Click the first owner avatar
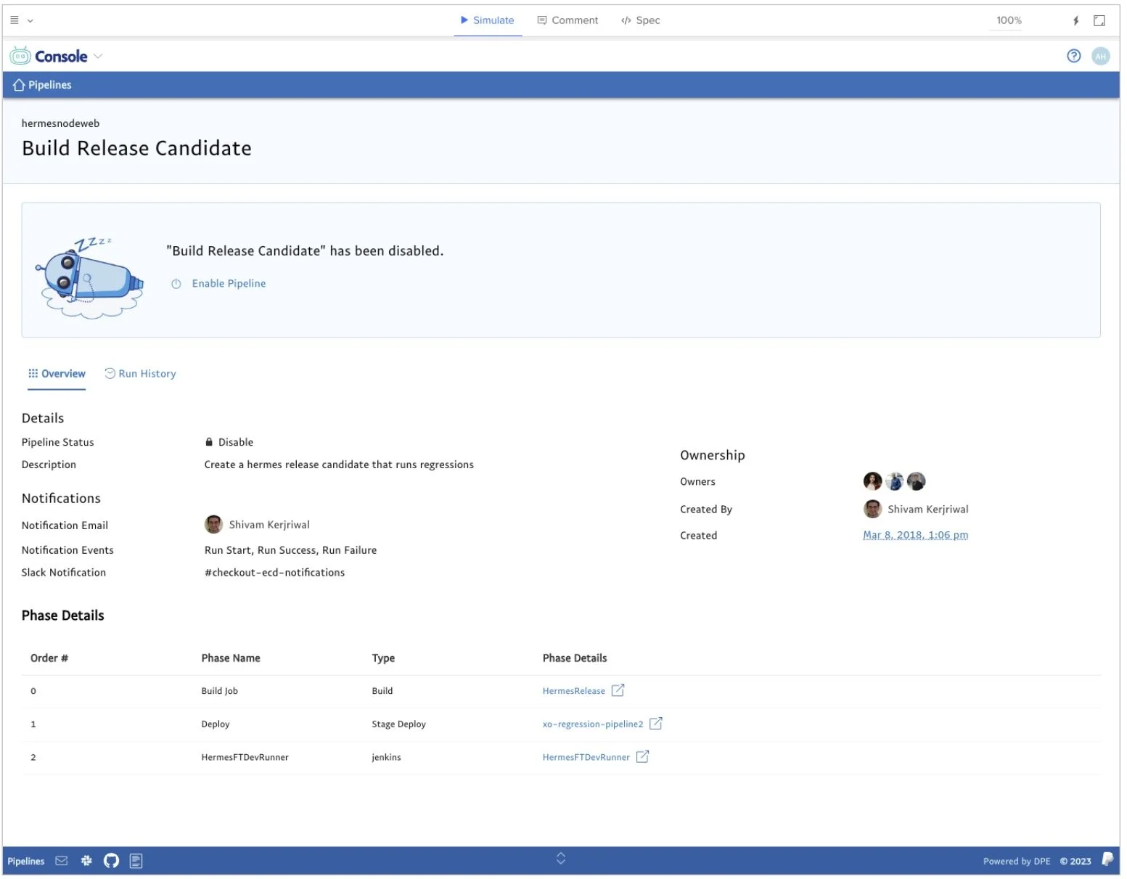 (872, 481)
